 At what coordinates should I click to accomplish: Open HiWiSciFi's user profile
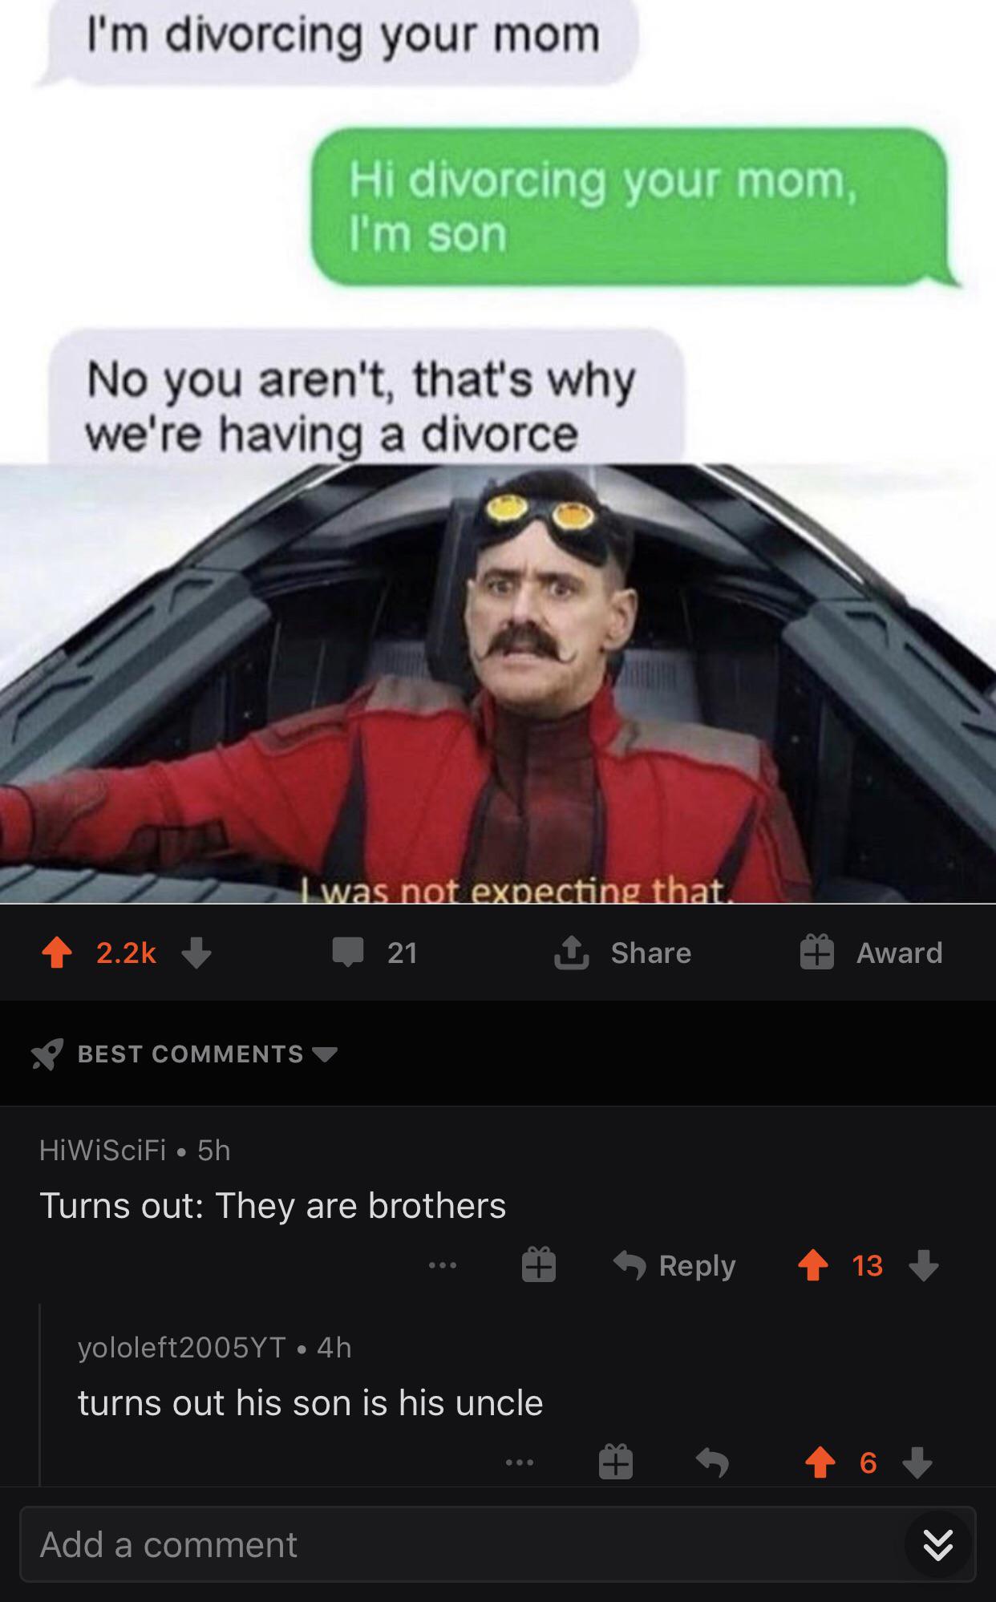tap(103, 1151)
